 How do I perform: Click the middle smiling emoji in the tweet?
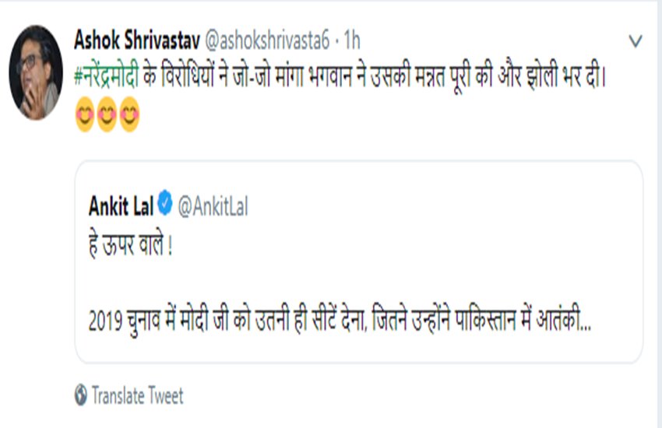click(107, 117)
